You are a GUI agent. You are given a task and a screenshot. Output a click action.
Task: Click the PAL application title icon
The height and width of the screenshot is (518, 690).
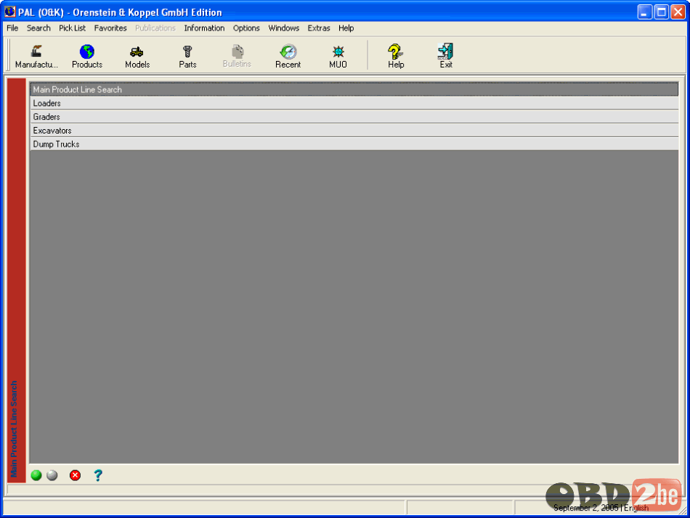[9, 12]
